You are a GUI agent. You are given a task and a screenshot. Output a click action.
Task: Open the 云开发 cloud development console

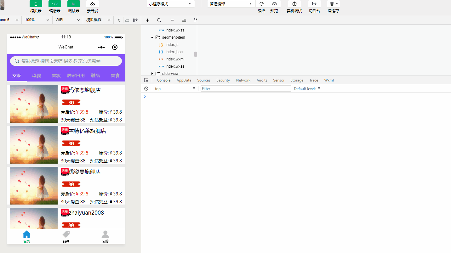(92, 4)
